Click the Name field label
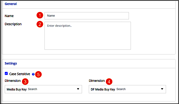The height and width of the screenshot is (104, 179). coord(9,16)
